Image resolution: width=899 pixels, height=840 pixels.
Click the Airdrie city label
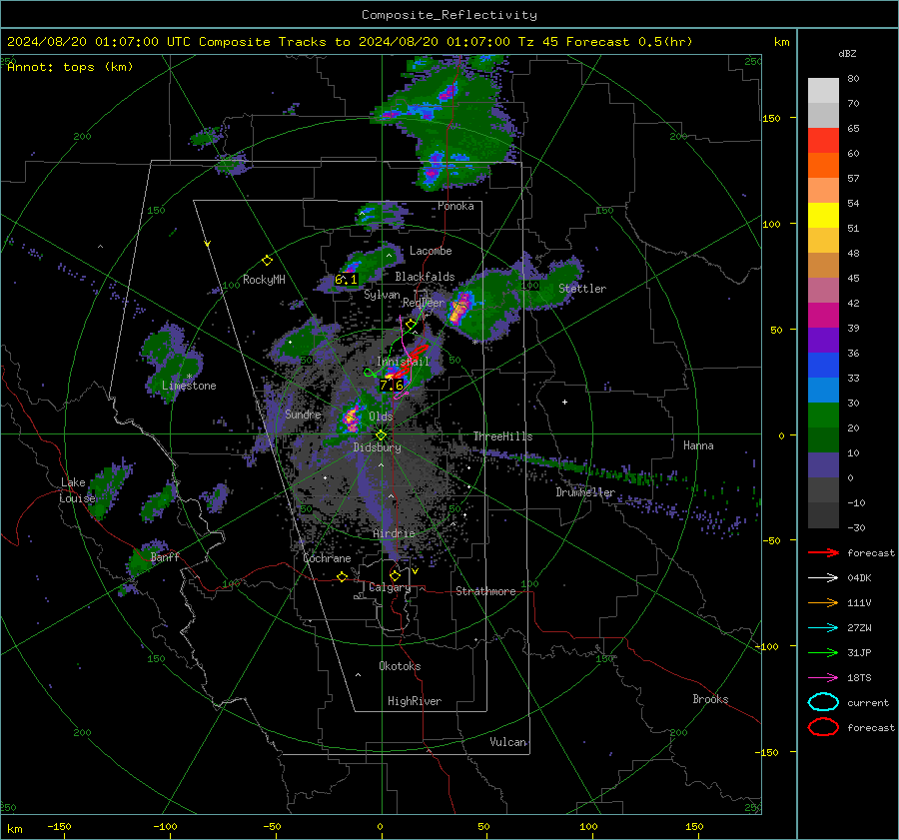[394, 533]
